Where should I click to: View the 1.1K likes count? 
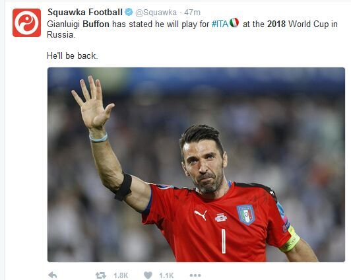[x=166, y=275]
